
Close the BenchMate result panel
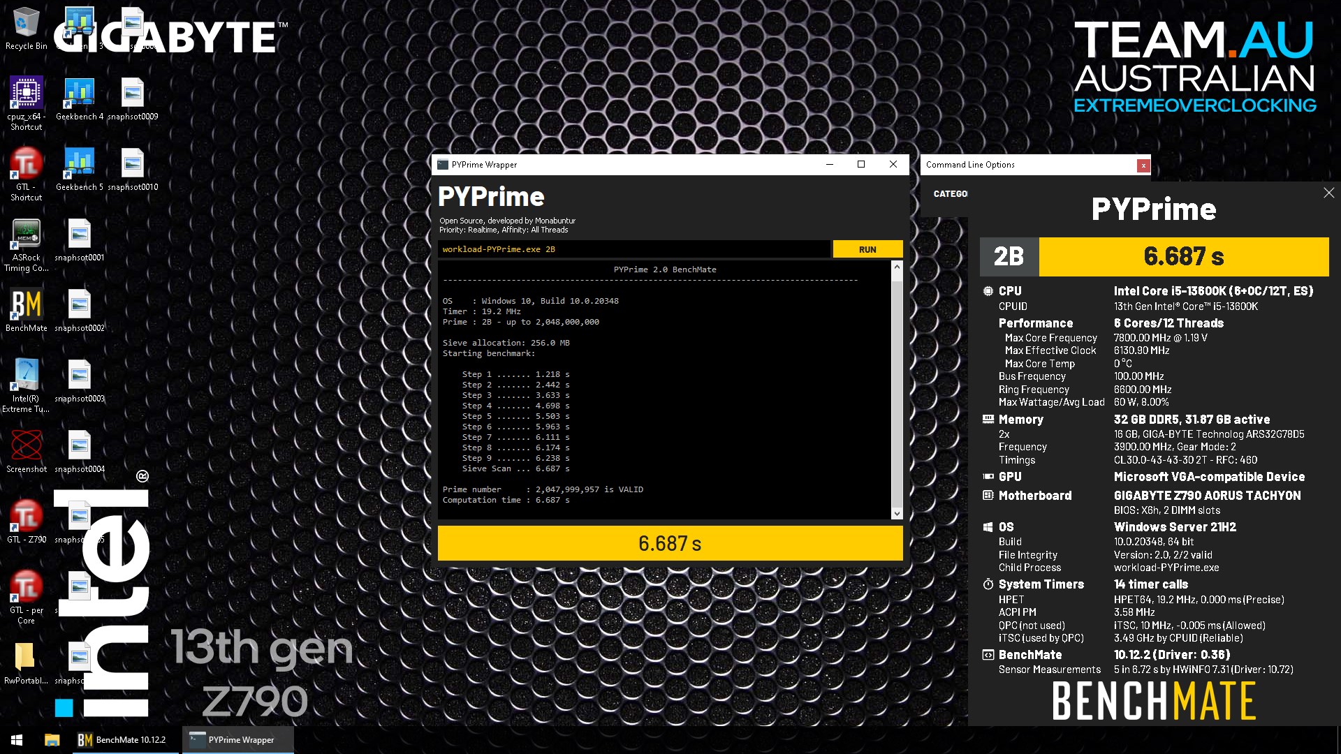click(x=1328, y=193)
